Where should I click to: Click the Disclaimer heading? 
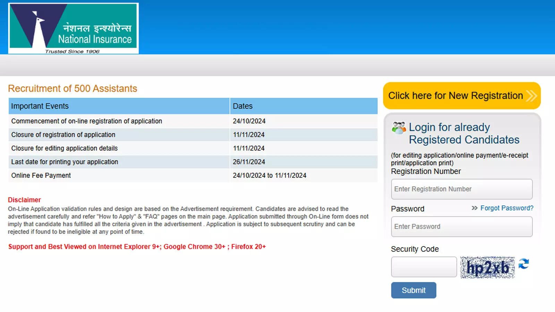coord(24,200)
